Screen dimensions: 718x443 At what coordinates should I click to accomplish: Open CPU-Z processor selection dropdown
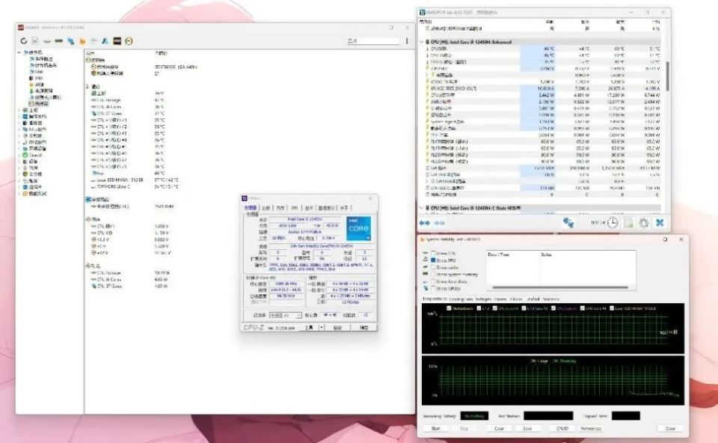(x=285, y=315)
